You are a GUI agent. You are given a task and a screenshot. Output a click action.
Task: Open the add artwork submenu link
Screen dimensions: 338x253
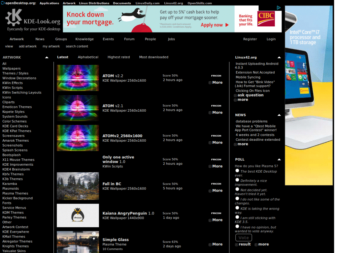(x=28, y=46)
